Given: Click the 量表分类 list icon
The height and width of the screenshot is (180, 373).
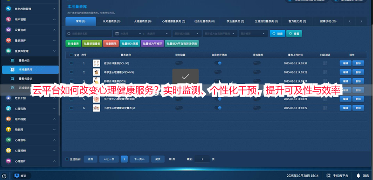Looking at the screenshot, I should [x=13, y=61].
